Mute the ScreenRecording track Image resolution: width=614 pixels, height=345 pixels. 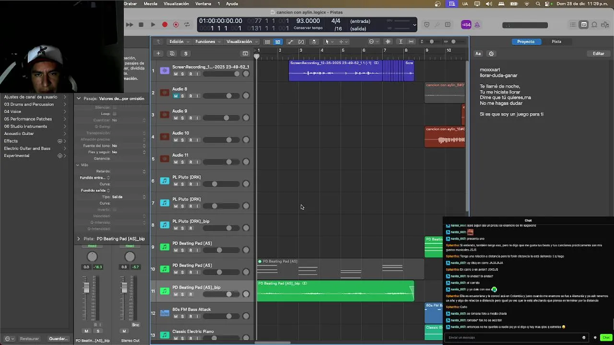point(176,74)
